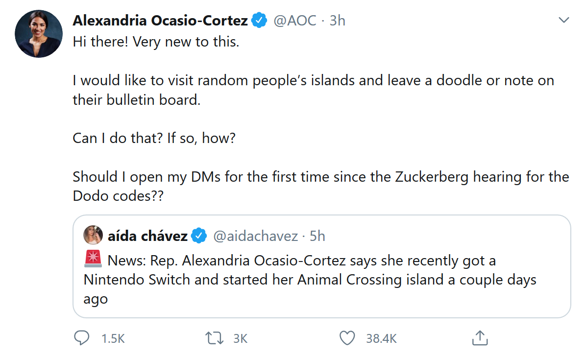This screenshot has height=357, width=586.
Task: Open the tweet options chevron menu
Action: pos(563,21)
